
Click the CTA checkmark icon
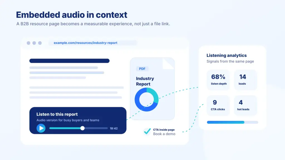coord(147,131)
